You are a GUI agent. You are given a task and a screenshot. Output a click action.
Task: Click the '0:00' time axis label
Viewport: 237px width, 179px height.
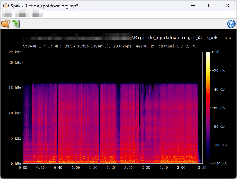23,168
